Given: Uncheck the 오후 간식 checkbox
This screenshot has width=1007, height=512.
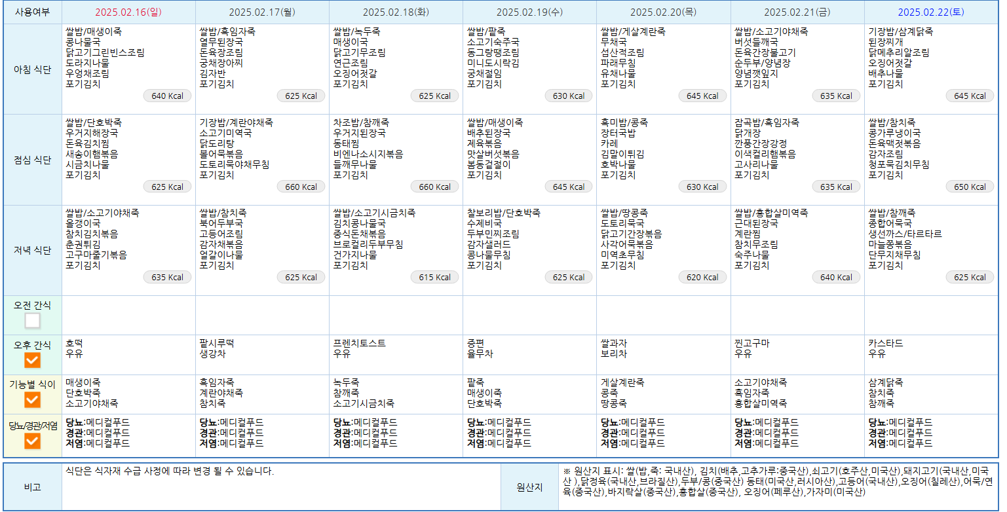Looking at the screenshot, I should [x=32, y=360].
